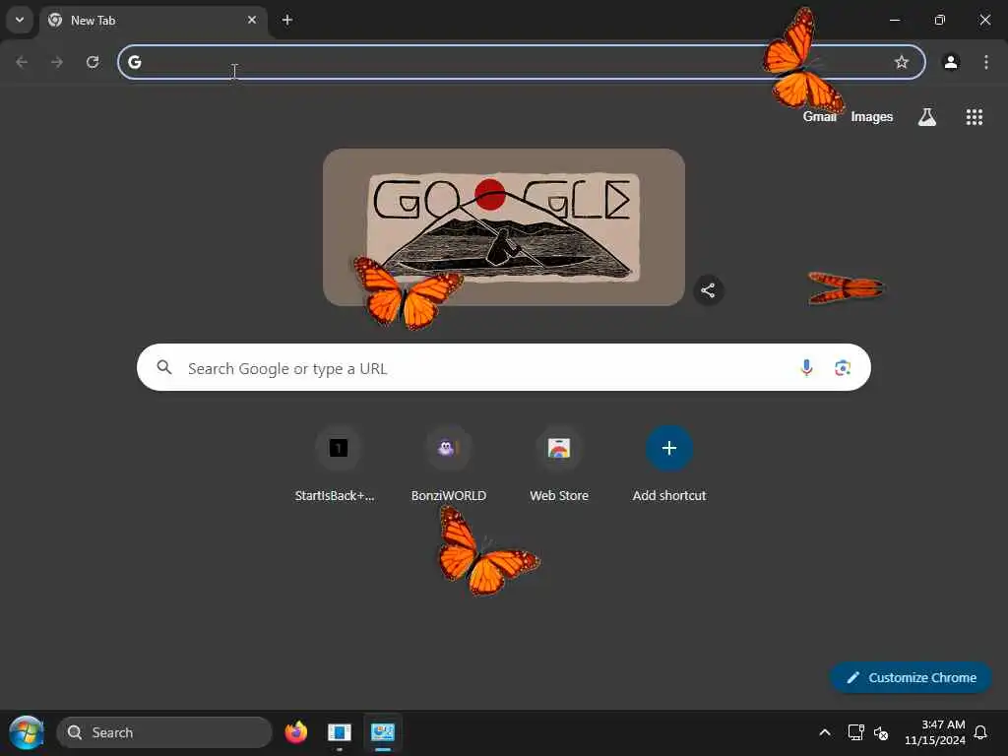1008x756 pixels.
Task: Select the New Tab browser tab
Action: pos(154,20)
